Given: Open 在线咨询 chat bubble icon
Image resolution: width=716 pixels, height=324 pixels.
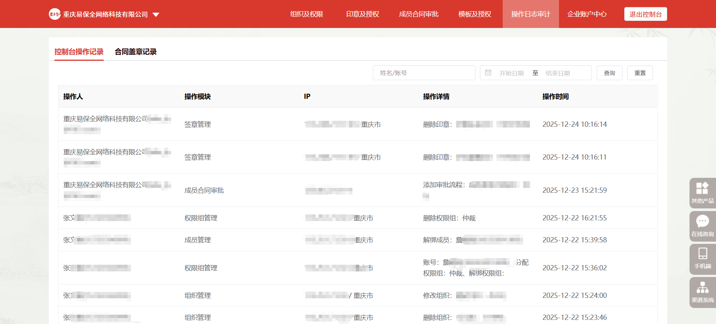Looking at the screenshot, I should [x=702, y=221].
